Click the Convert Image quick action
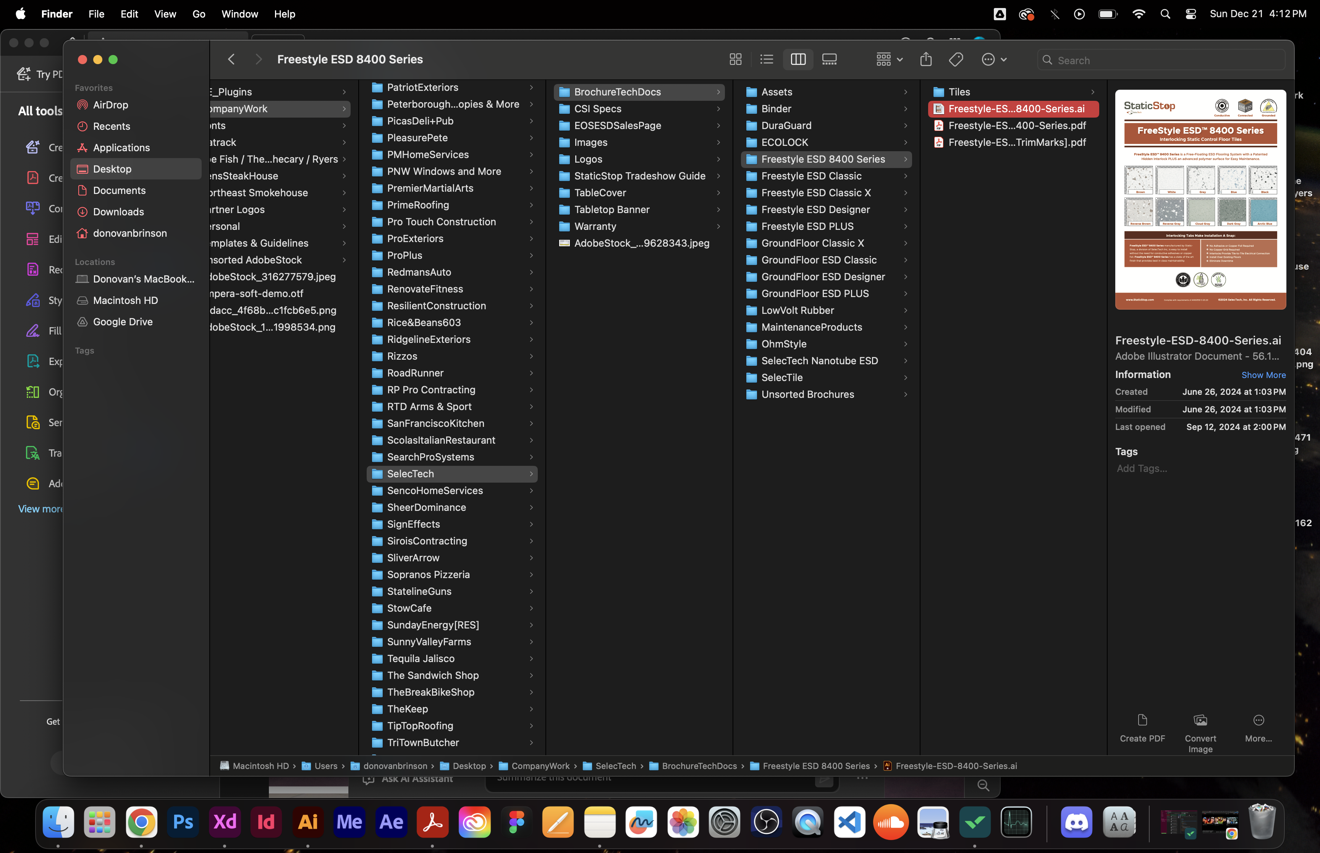This screenshot has height=853, width=1320. point(1200,733)
